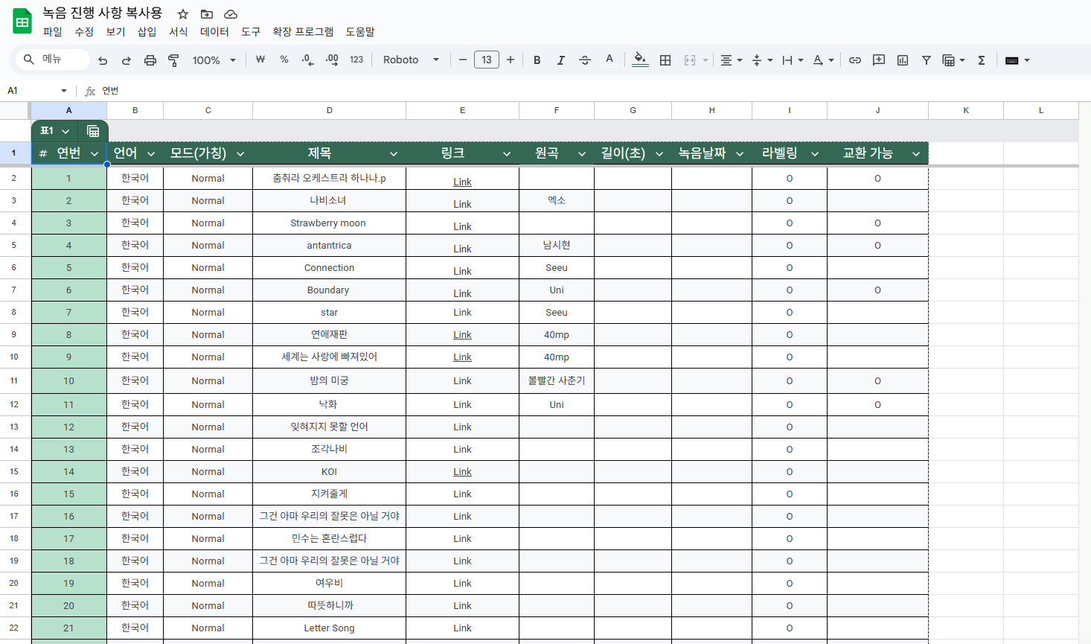Click the Link in the KOI row
This screenshot has height=644, width=1091.
(462, 472)
